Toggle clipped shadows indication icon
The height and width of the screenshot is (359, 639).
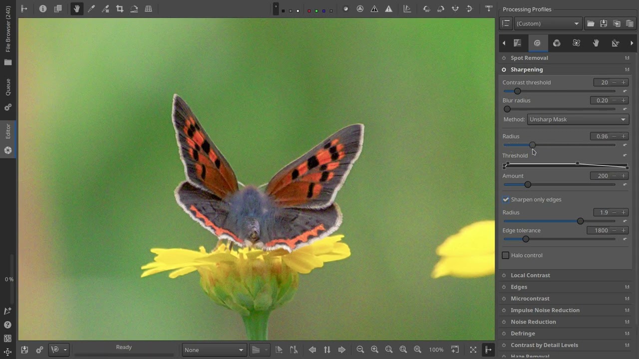374,8
